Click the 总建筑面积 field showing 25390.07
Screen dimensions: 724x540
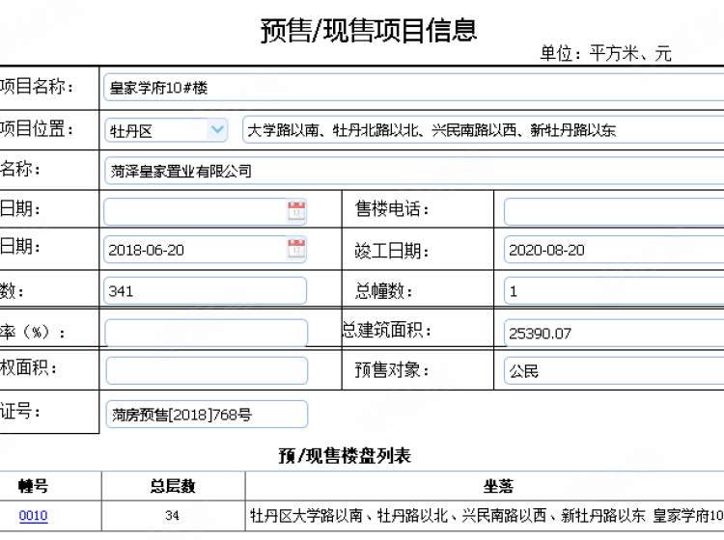coord(613,334)
